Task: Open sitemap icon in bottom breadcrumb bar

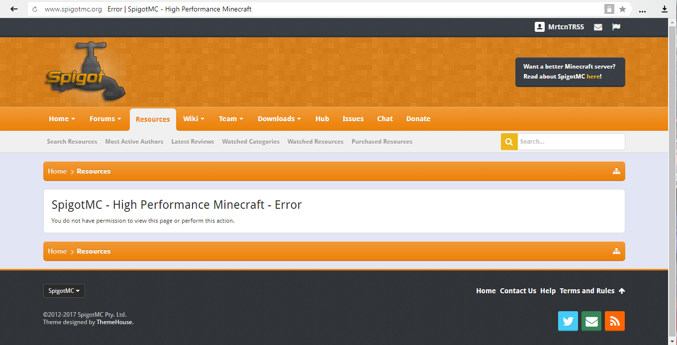Action: [616, 251]
